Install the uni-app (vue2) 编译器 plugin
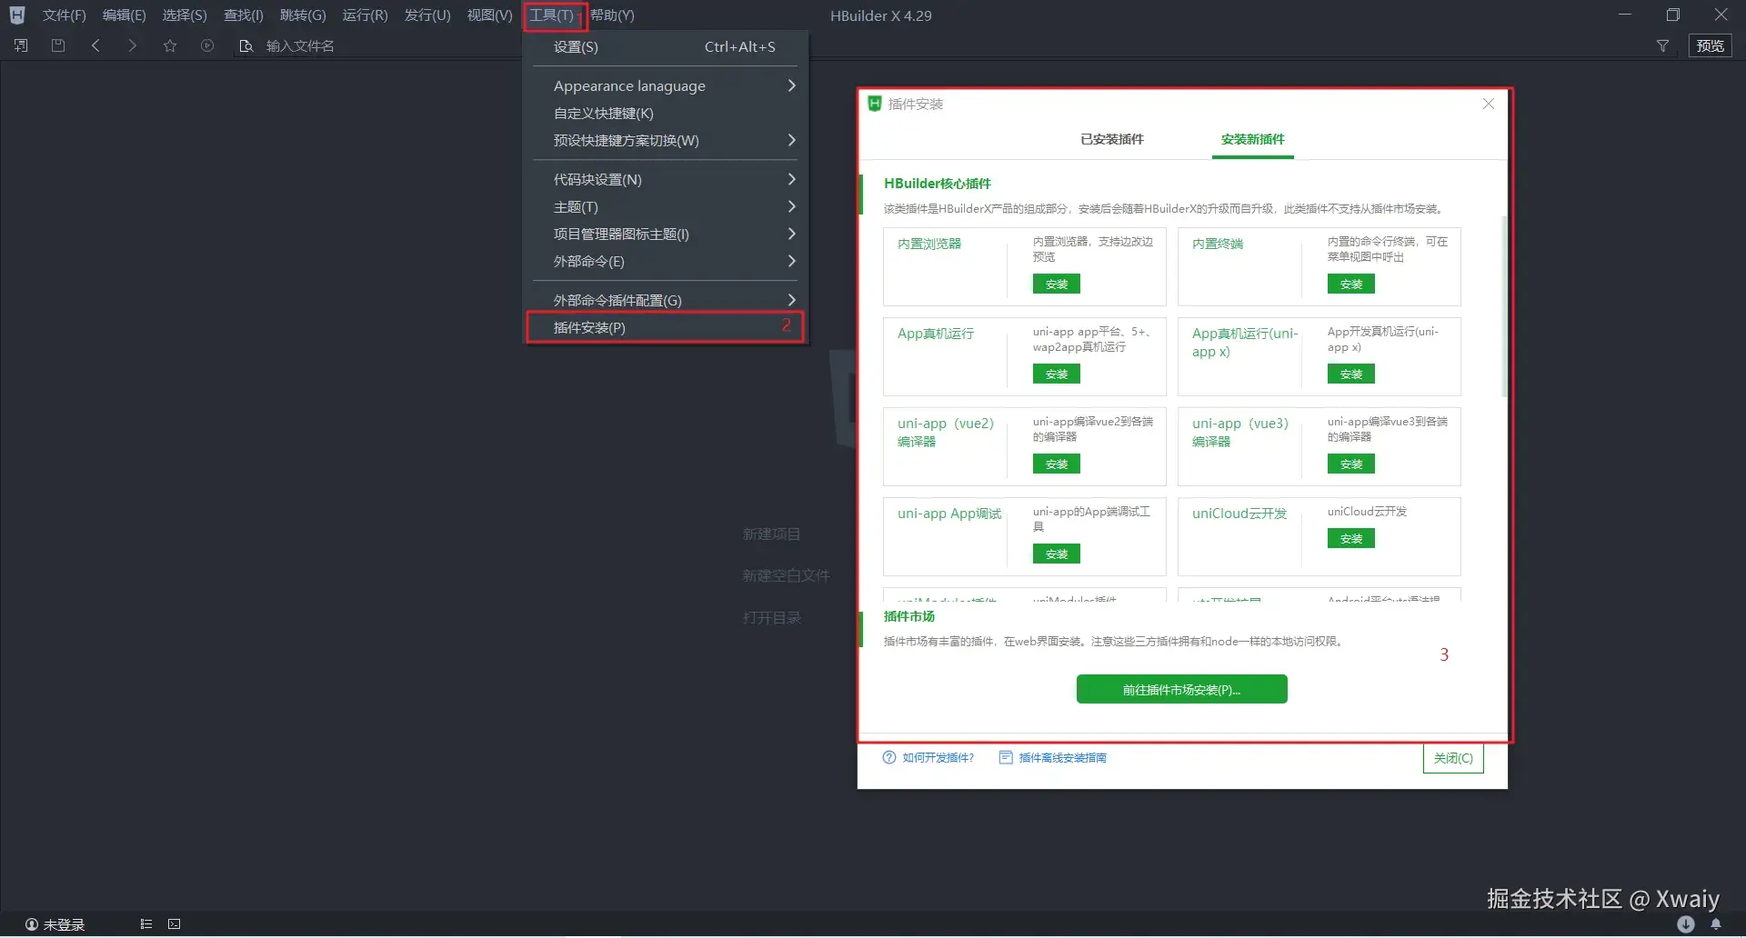 tap(1056, 464)
